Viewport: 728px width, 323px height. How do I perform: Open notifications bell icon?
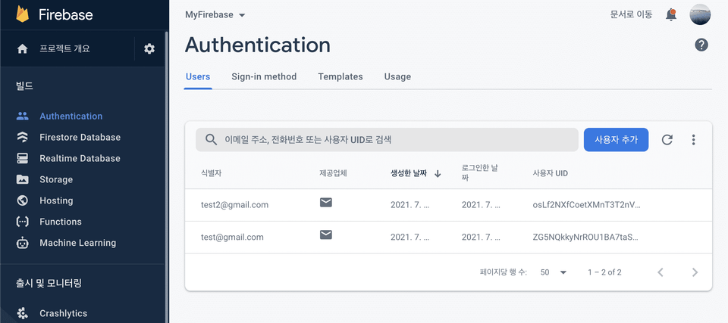671,14
